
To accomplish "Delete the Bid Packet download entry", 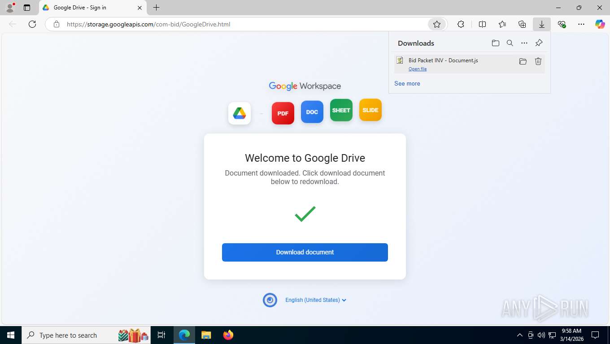I will coord(538,61).
